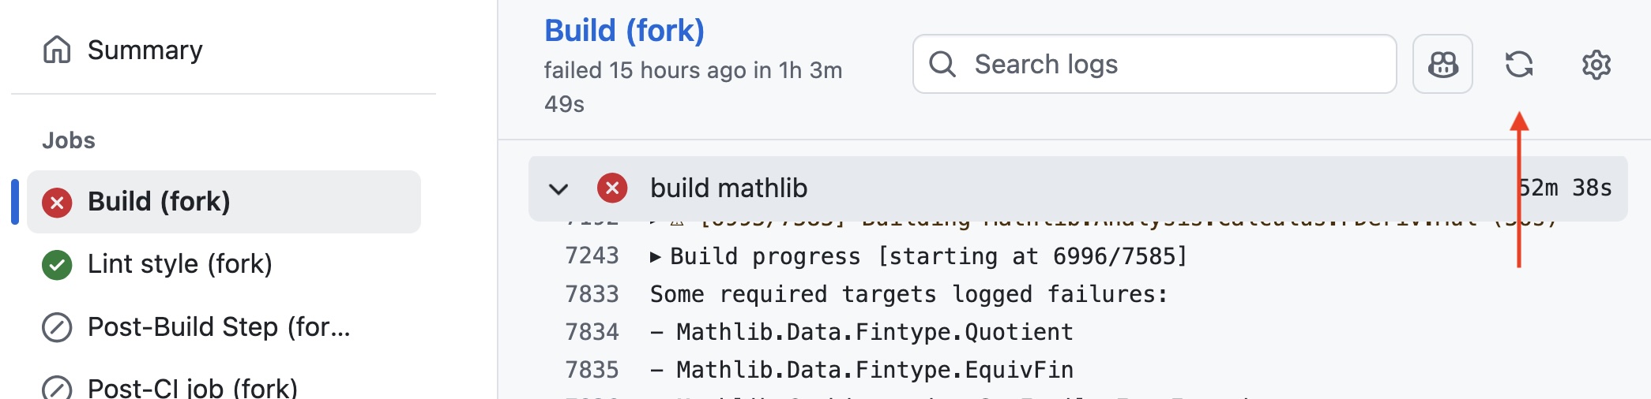The width and height of the screenshot is (1651, 399).
Task: Click magnifier icon in Search logs box
Action: (x=942, y=64)
